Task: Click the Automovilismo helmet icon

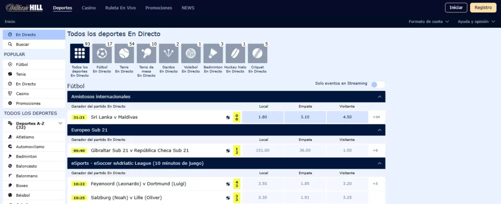Action: 10,147
